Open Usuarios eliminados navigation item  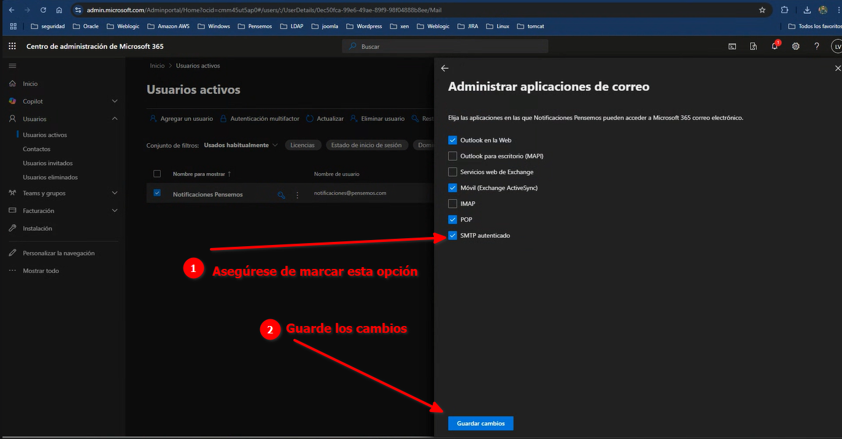[50, 177]
